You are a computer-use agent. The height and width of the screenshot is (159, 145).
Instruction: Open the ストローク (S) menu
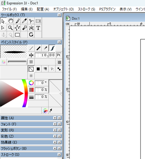coord(86,9)
